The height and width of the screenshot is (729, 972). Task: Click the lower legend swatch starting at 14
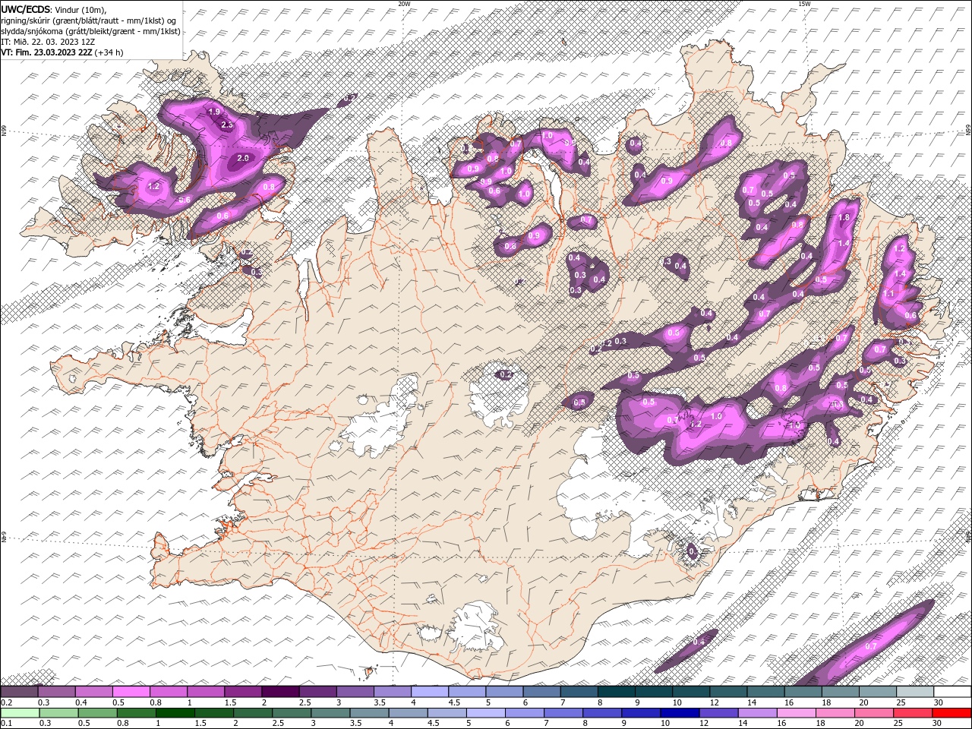(x=759, y=713)
